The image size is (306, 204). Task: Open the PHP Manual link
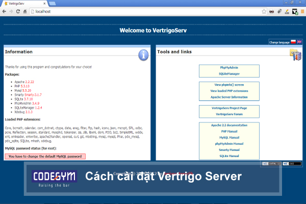[x=229, y=132]
